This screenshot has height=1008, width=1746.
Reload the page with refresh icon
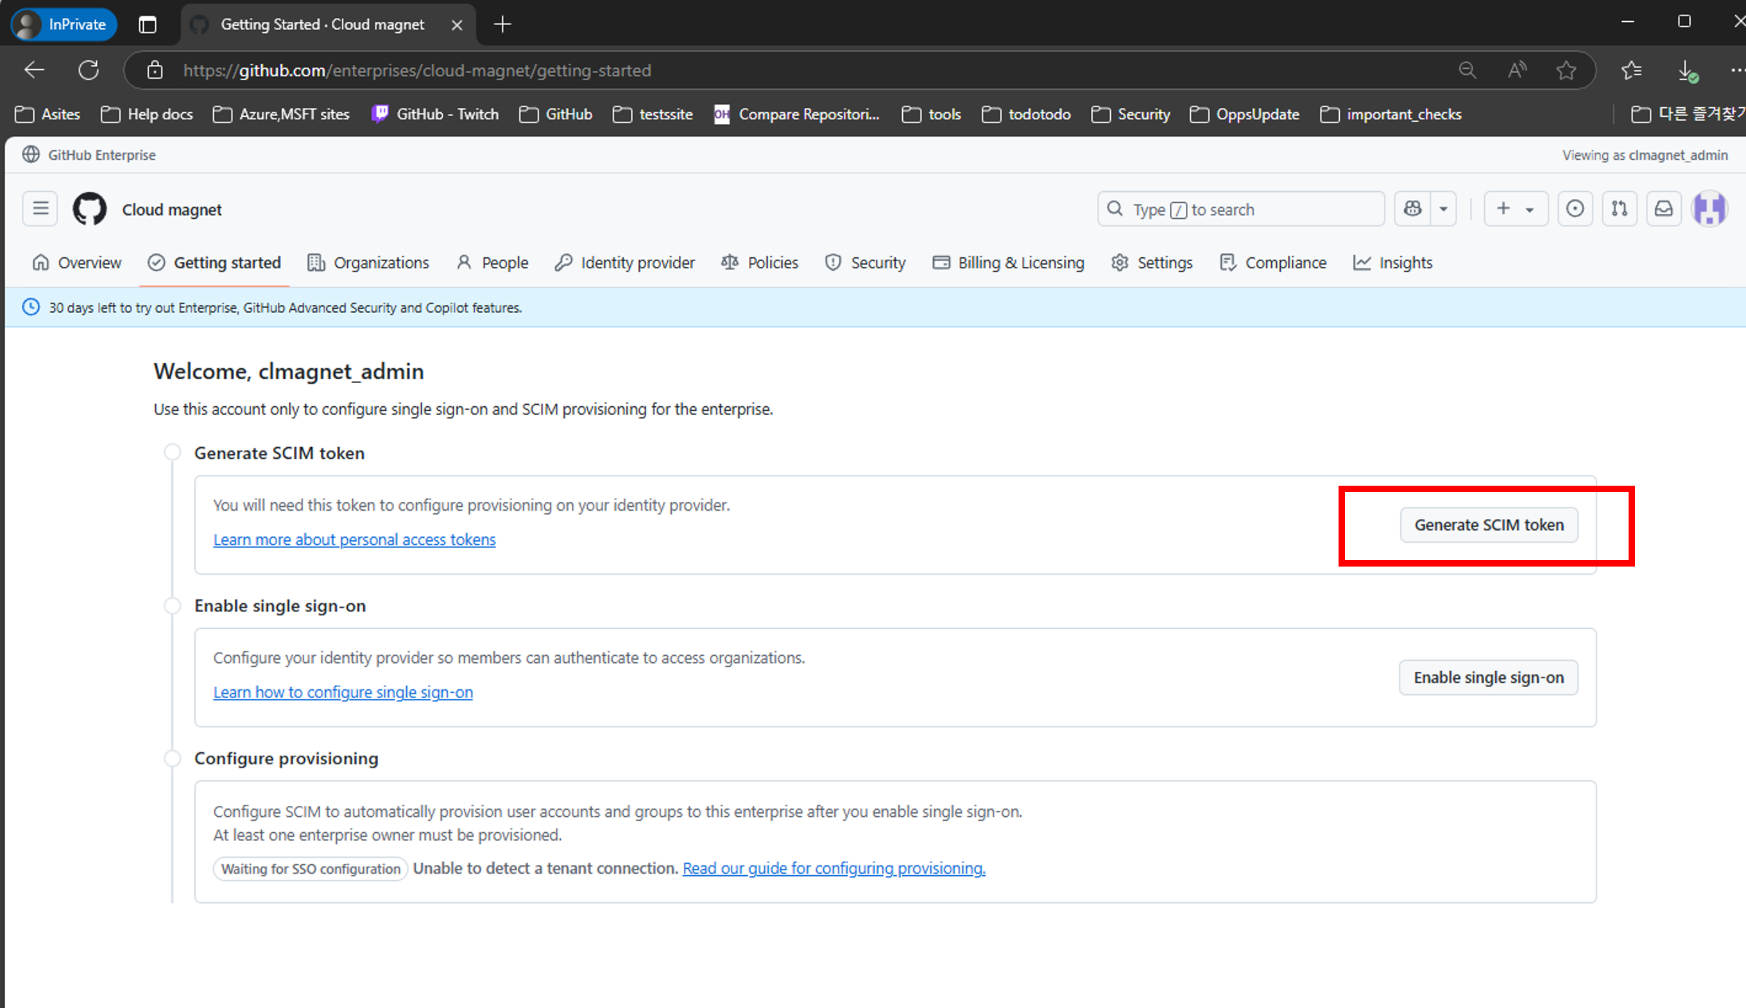coord(89,70)
